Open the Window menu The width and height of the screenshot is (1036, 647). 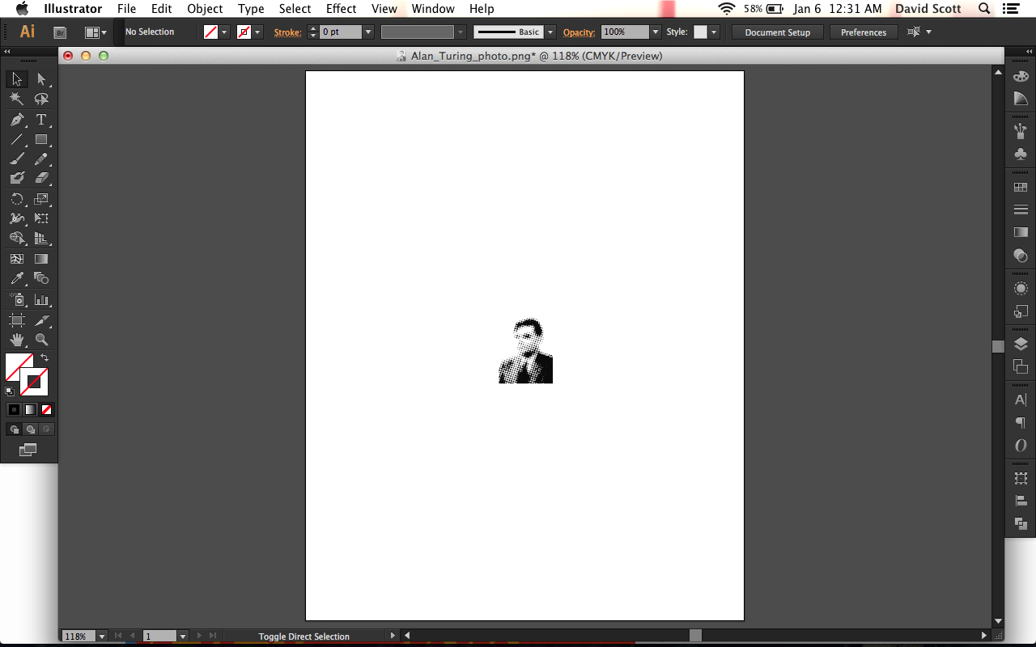point(433,9)
